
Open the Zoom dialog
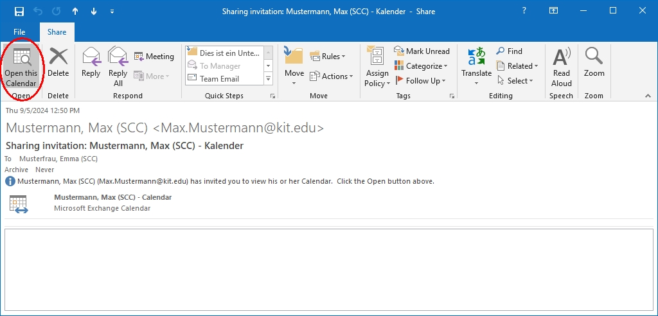(x=594, y=63)
